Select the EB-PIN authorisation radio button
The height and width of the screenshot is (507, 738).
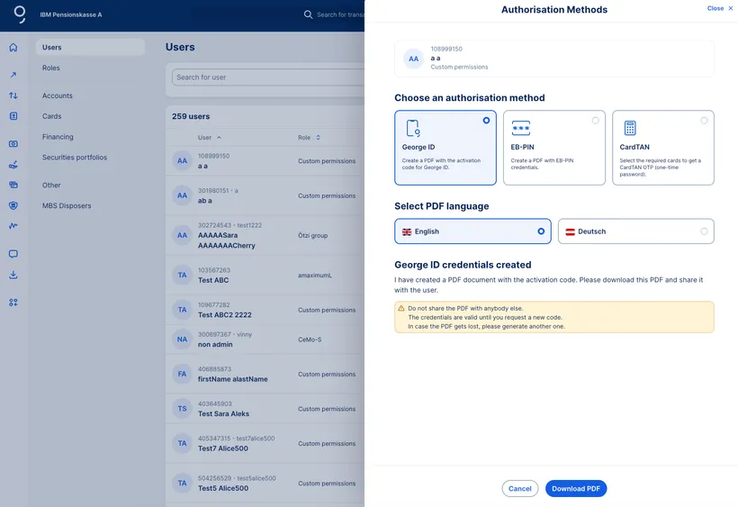click(595, 120)
